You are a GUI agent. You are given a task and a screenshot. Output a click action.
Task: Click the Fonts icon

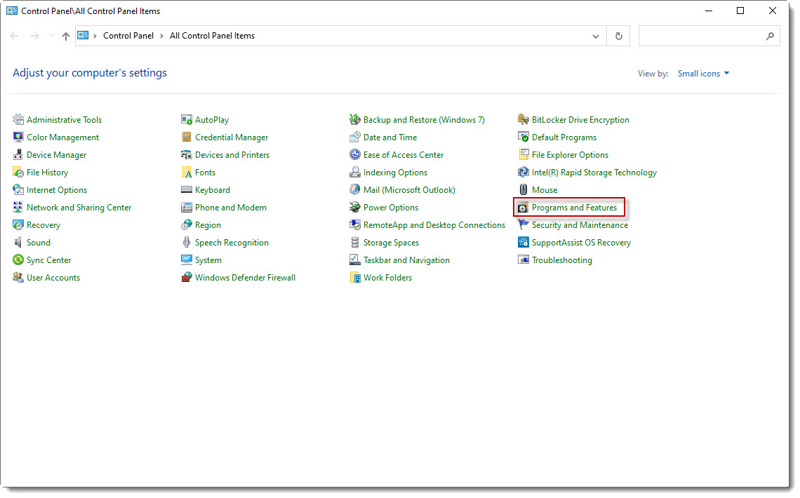pos(187,173)
